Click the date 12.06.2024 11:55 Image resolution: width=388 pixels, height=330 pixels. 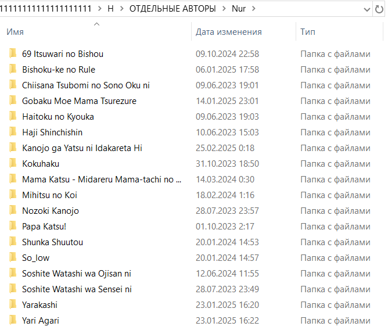tap(227, 274)
